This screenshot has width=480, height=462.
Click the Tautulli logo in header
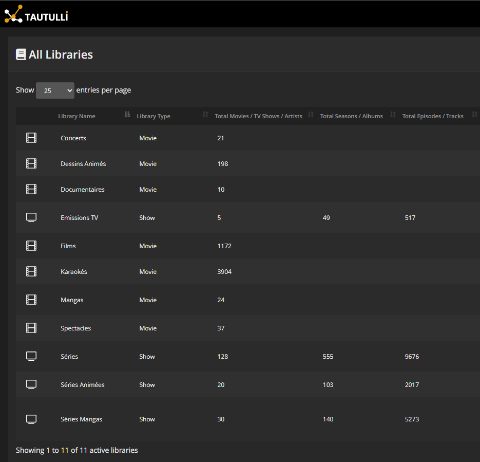[36, 14]
